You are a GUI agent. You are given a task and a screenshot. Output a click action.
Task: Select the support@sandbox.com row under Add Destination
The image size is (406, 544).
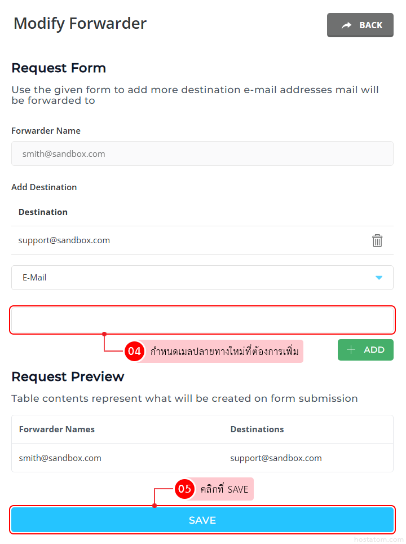(64, 240)
